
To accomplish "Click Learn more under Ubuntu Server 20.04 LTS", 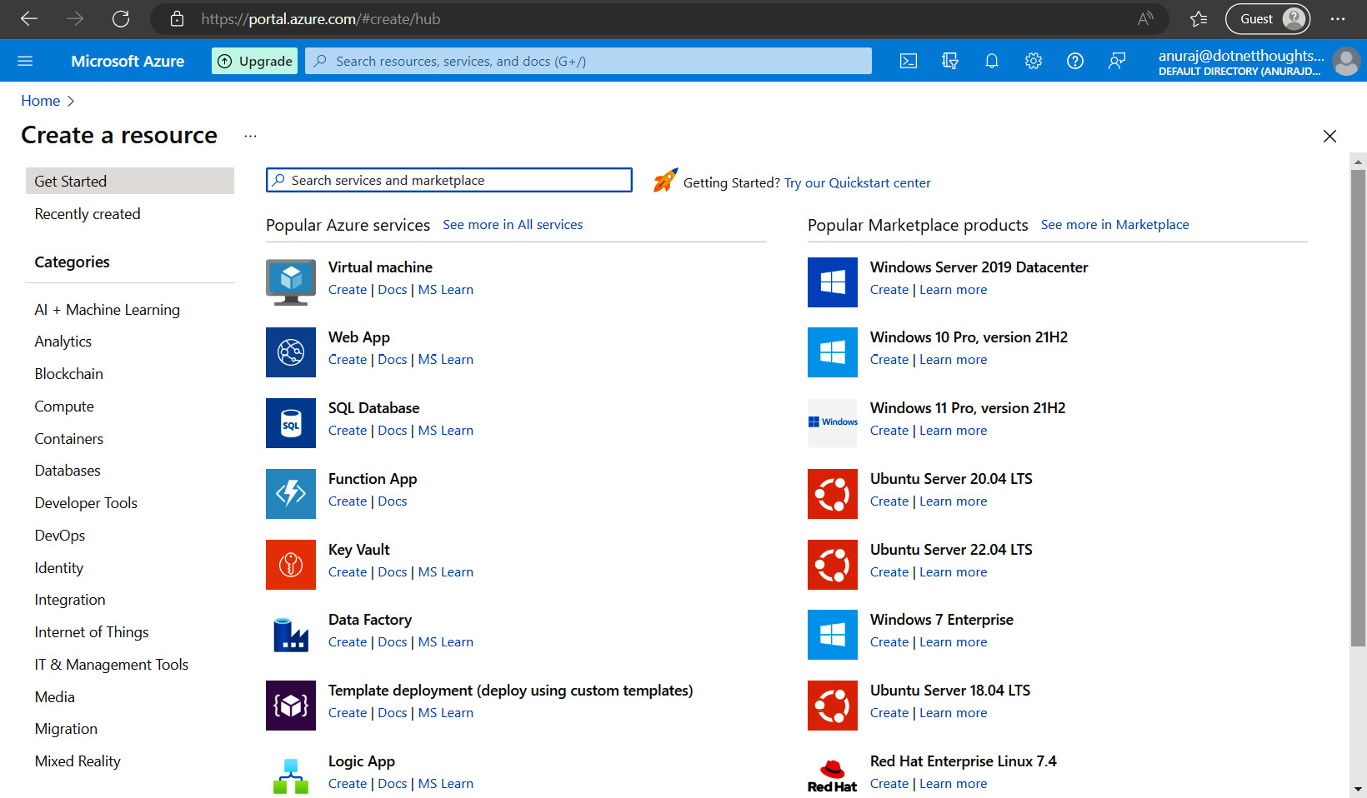I will (954, 501).
